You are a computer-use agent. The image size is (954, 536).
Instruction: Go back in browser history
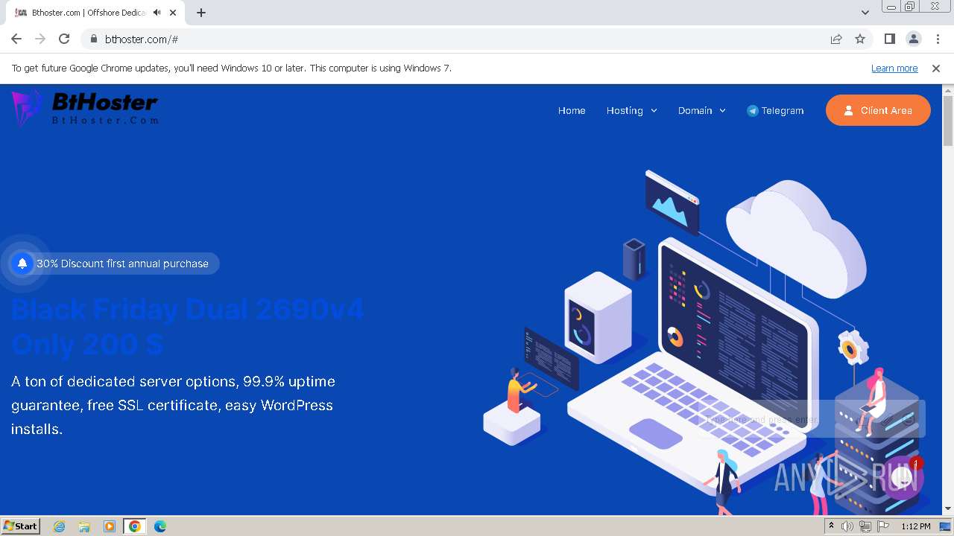pyautogui.click(x=16, y=39)
